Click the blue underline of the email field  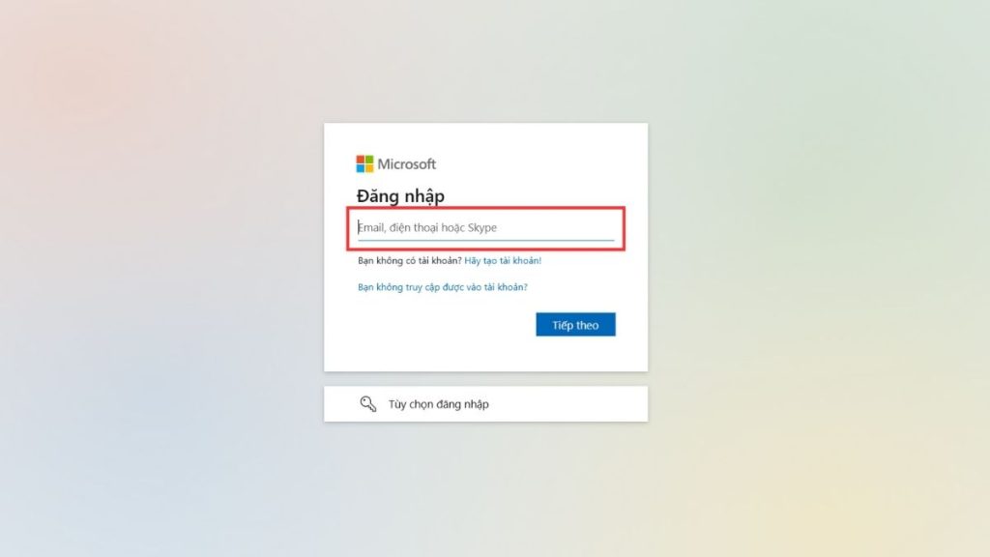point(485,240)
